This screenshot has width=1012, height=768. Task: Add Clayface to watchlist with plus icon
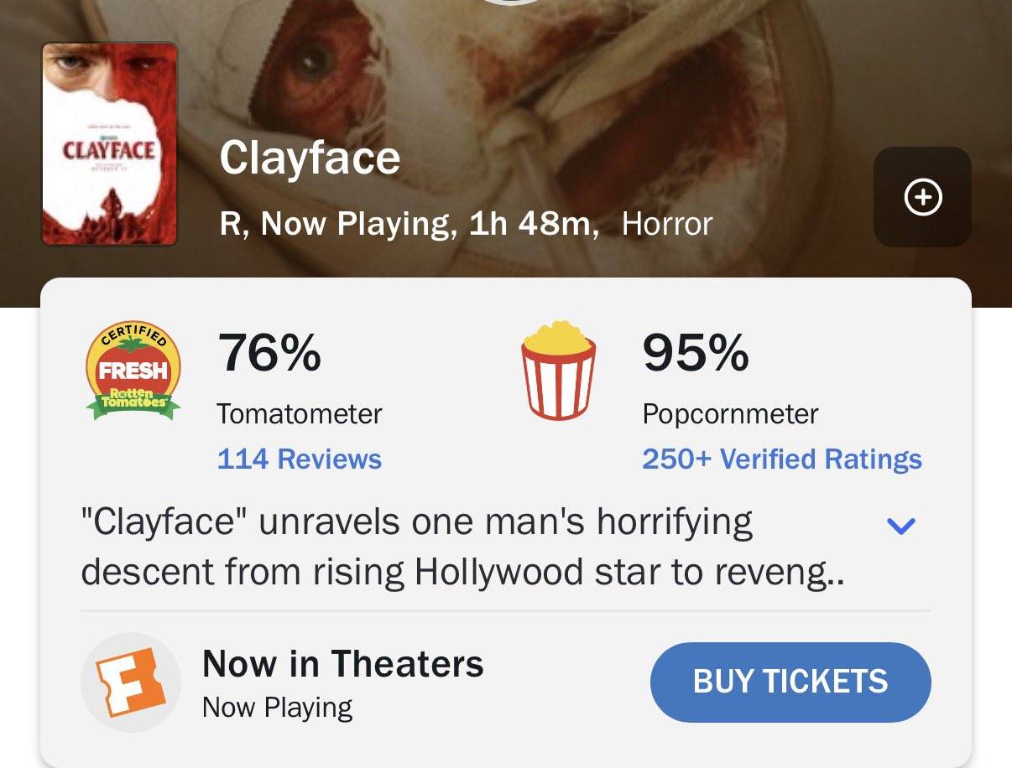(x=922, y=197)
